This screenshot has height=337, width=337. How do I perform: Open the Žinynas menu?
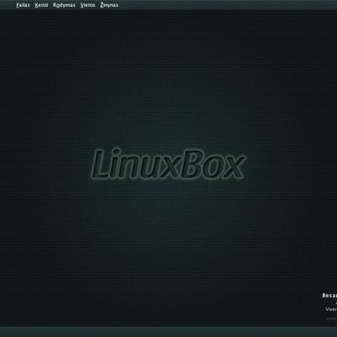[x=110, y=5]
